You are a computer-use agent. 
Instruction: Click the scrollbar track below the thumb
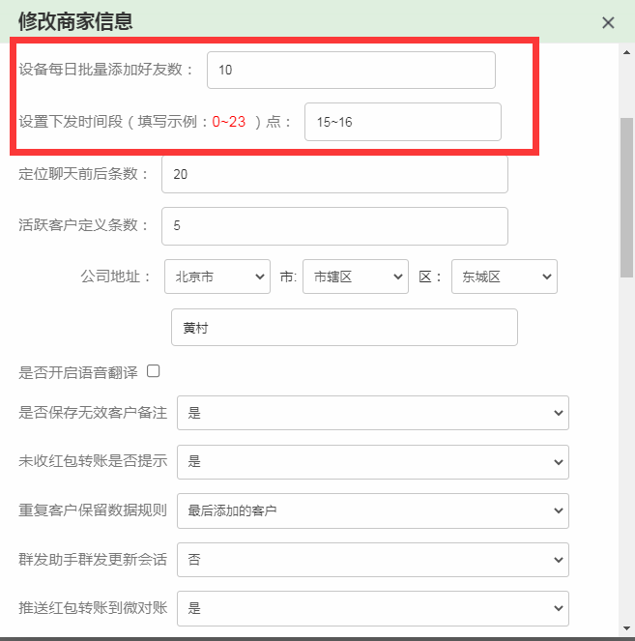[x=626, y=435]
